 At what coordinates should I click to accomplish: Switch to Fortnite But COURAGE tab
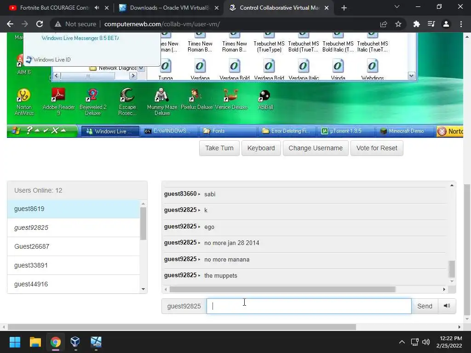54,8
